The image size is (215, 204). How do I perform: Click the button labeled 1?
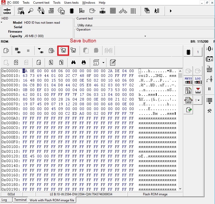[x=198, y=52]
